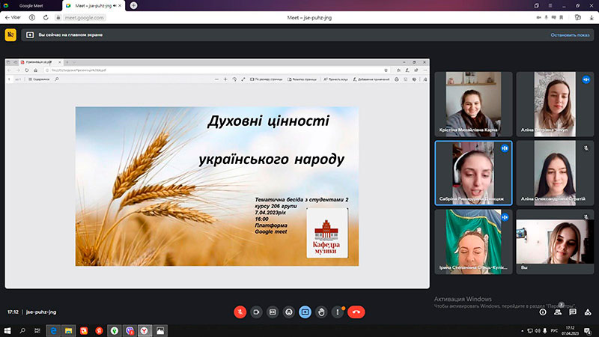Click the bookmark icon in address bar
The image size is (599, 337).
tap(561, 17)
